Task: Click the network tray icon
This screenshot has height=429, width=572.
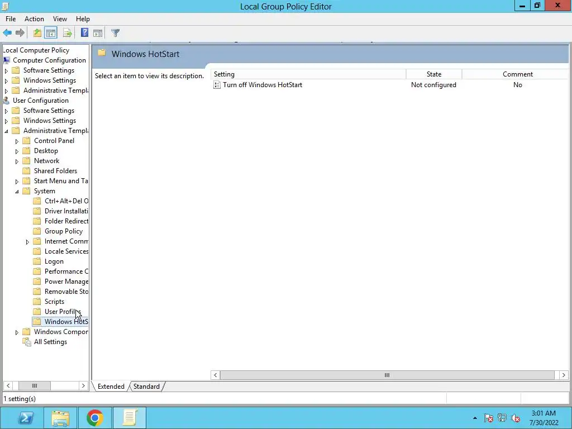Action: pyautogui.click(x=502, y=418)
